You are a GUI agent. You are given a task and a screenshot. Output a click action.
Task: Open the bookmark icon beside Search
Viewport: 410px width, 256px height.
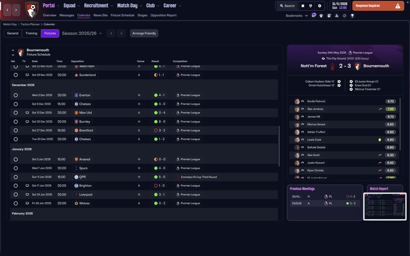pos(303,6)
